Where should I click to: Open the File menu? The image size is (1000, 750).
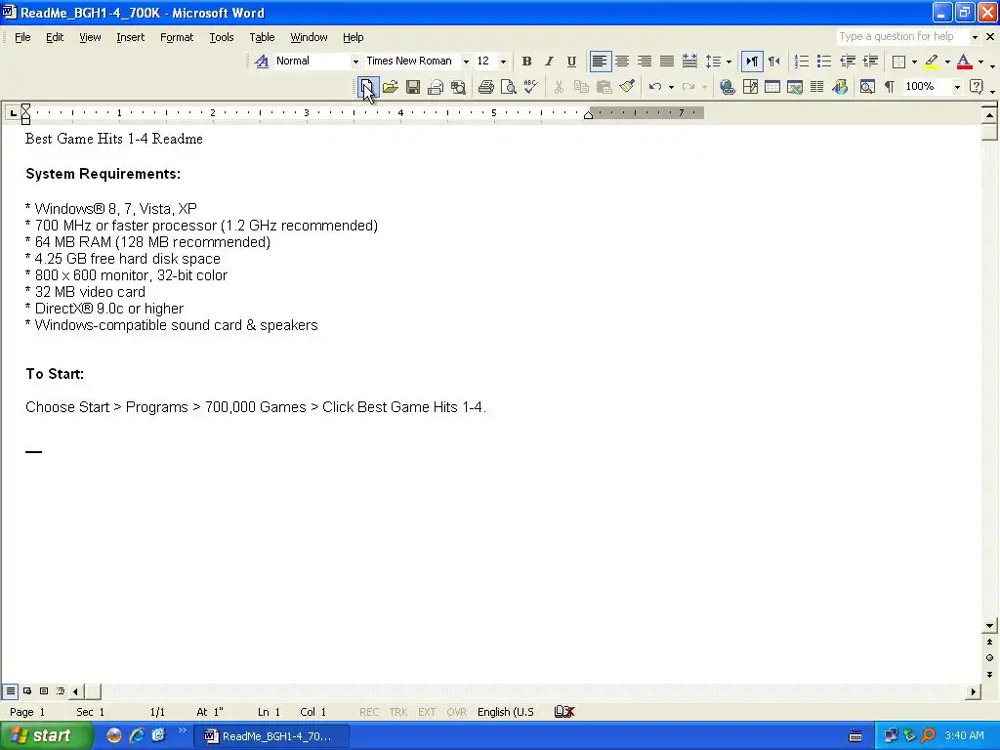coord(22,37)
